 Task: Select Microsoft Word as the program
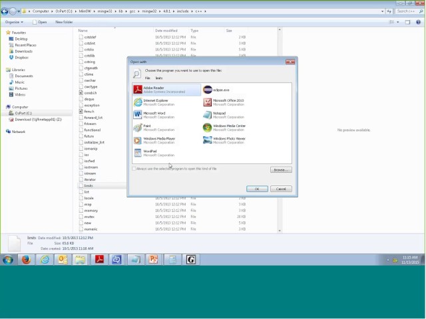(154, 114)
